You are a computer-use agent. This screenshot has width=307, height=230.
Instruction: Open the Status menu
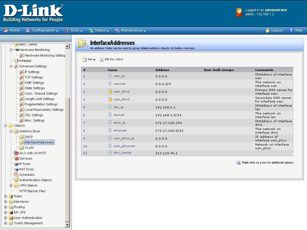pos(100,31)
